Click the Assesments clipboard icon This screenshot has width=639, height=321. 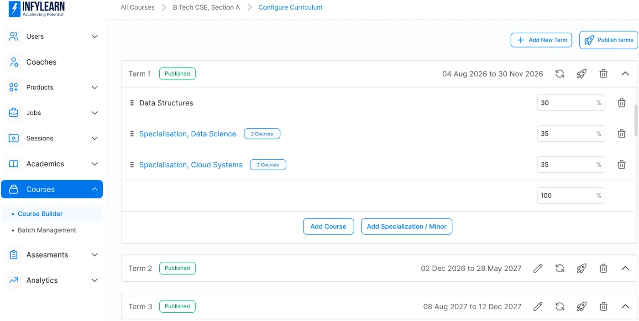14,255
